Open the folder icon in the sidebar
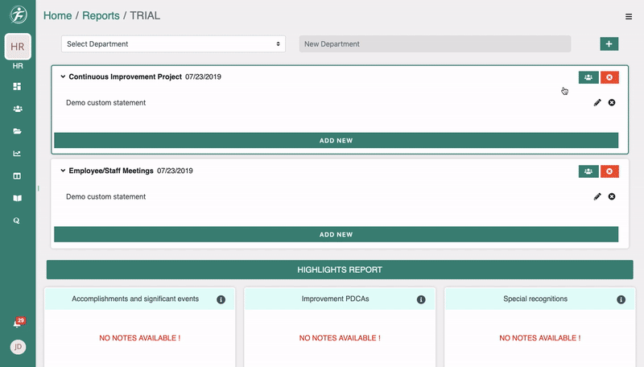Screen dimensions: 644x367 [x=17, y=131]
